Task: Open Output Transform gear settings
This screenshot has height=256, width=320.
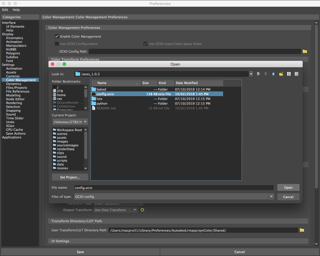Action: [x=142, y=210]
